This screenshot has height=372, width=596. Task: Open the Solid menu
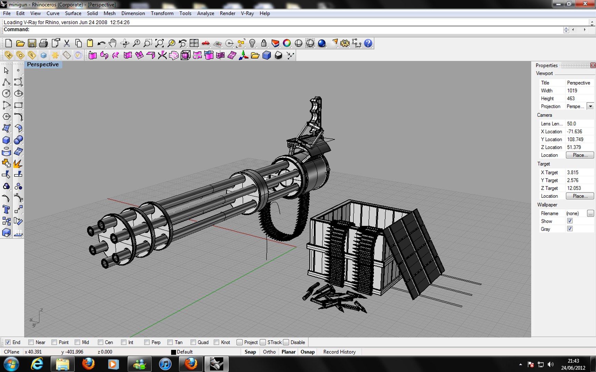tap(92, 13)
